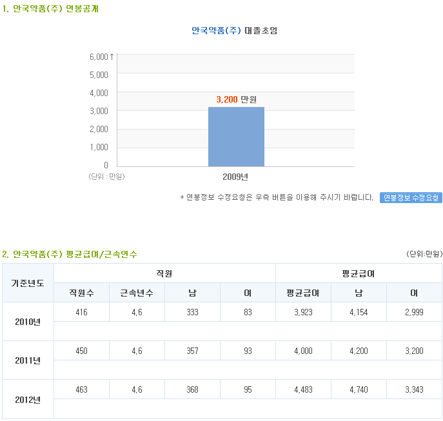Click employee count 450 cell

[81, 351]
